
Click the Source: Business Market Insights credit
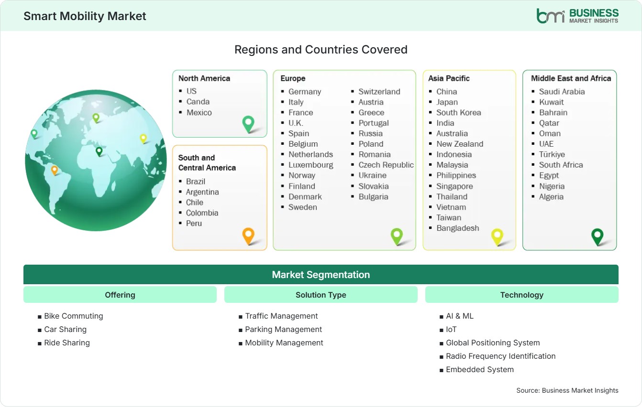(567, 391)
